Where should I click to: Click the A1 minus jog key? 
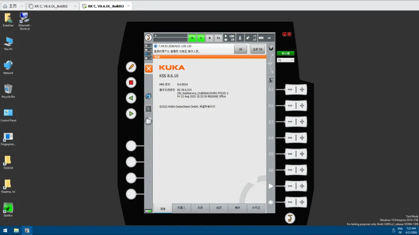(290, 90)
